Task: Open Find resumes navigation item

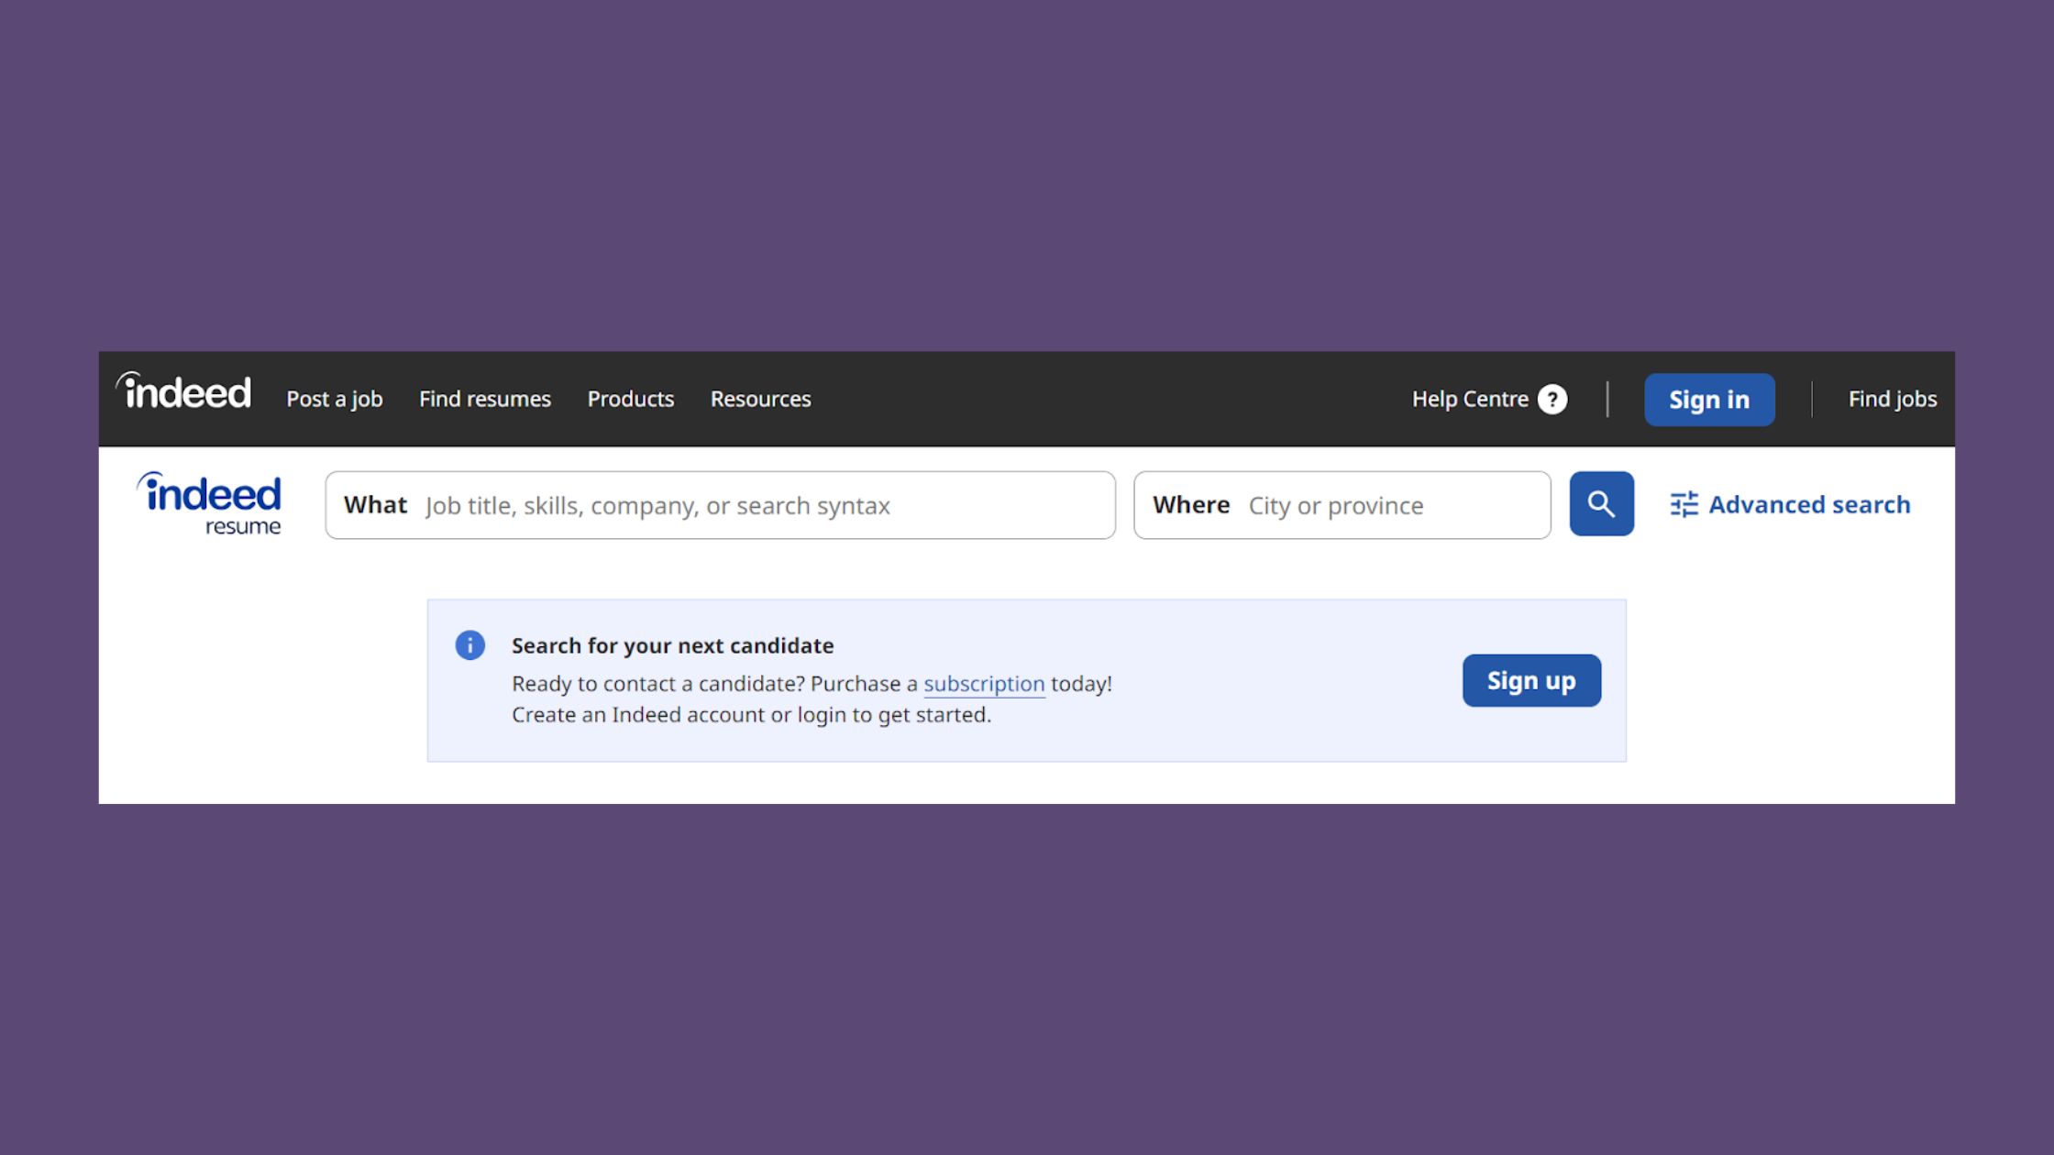Action: coord(485,400)
